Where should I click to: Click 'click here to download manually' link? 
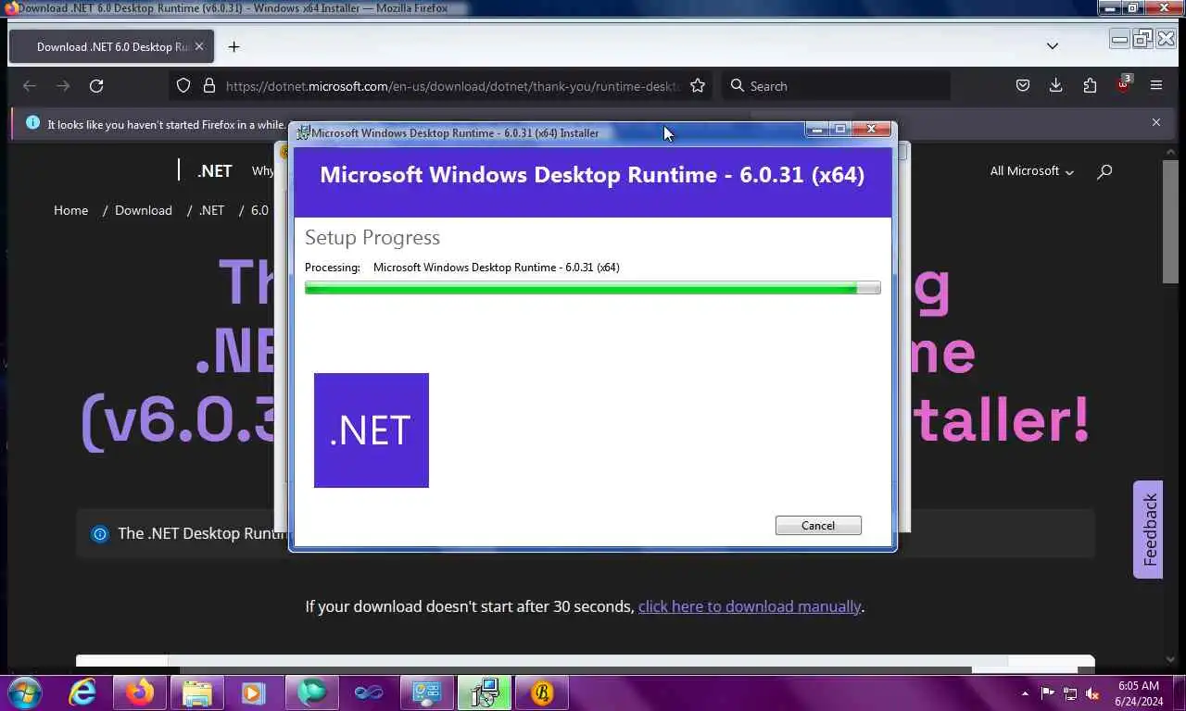[750, 606]
